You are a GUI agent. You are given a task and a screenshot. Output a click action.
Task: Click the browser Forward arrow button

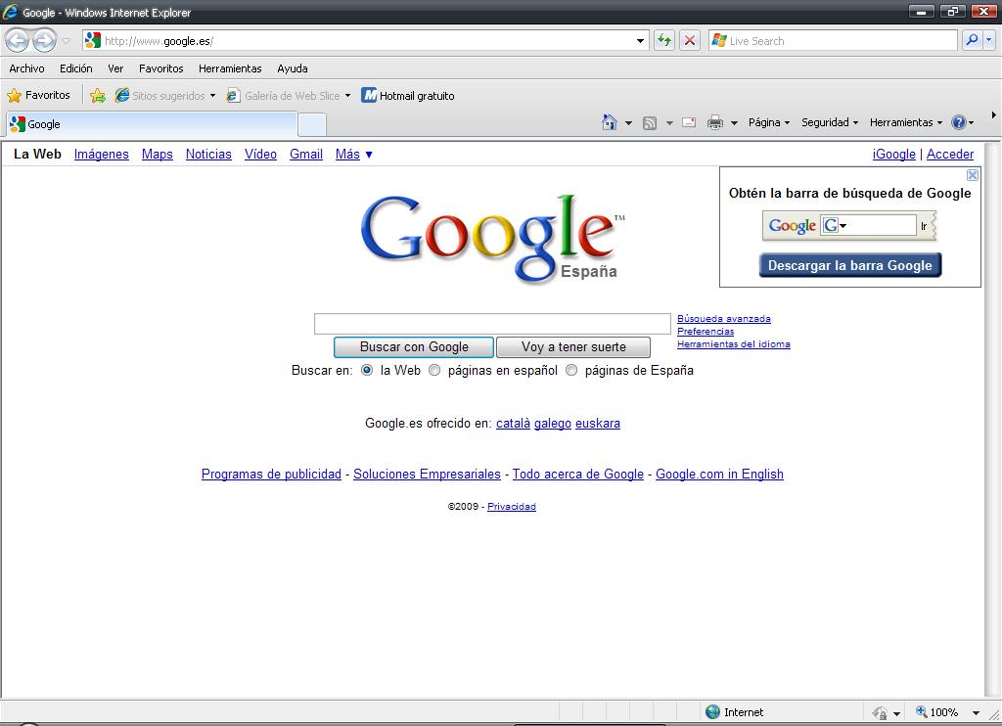click(44, 41)
